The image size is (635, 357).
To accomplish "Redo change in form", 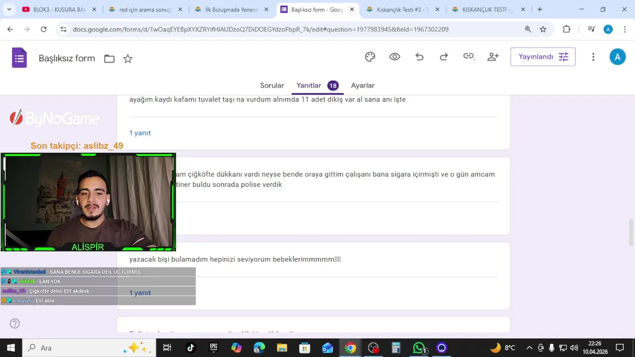I will pos(444,57).
